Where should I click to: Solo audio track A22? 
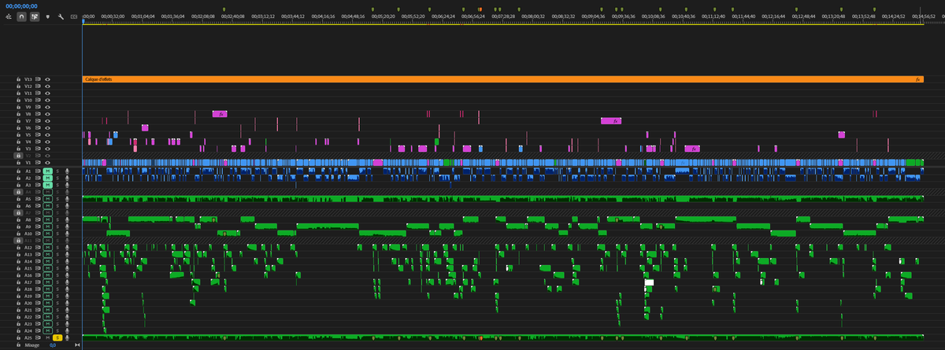click(x=57, y=317)
